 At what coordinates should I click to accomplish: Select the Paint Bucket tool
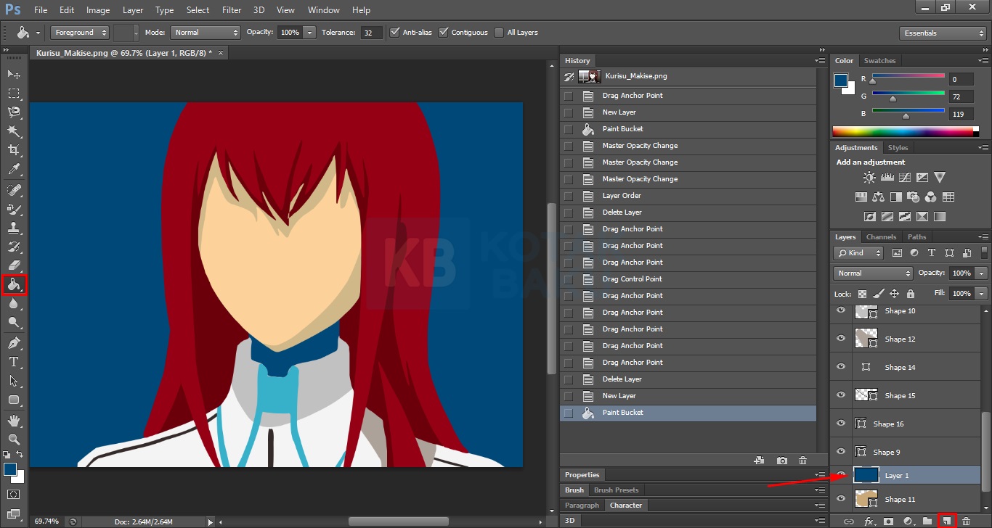(15, 284)
